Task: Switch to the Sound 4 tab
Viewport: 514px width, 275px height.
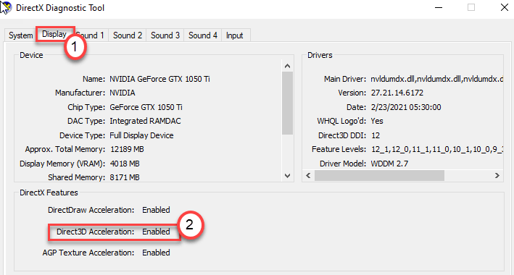Action: (203, 35)
